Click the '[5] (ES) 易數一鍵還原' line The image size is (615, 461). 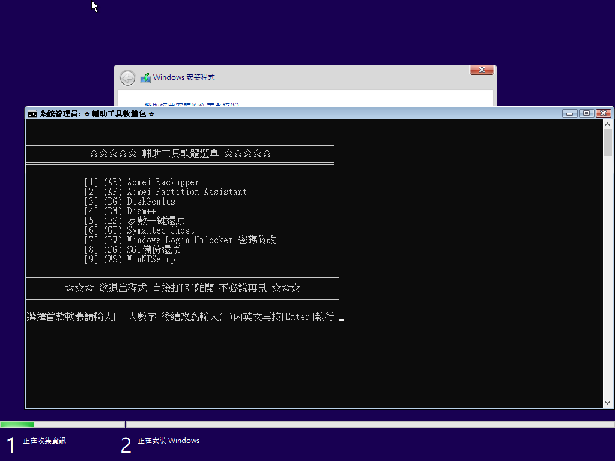(x=135, y=221)
